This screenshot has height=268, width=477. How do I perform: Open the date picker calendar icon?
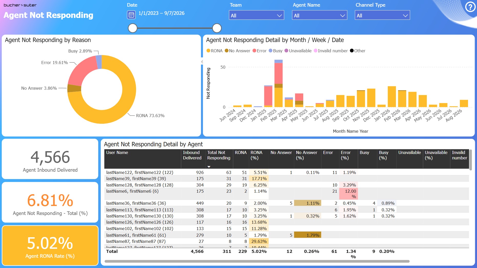131,15
